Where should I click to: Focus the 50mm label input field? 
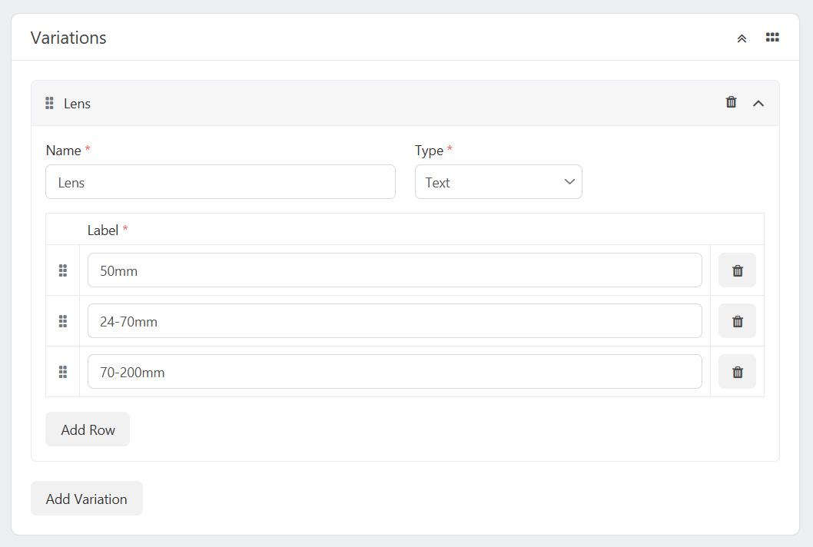point(394,270)
